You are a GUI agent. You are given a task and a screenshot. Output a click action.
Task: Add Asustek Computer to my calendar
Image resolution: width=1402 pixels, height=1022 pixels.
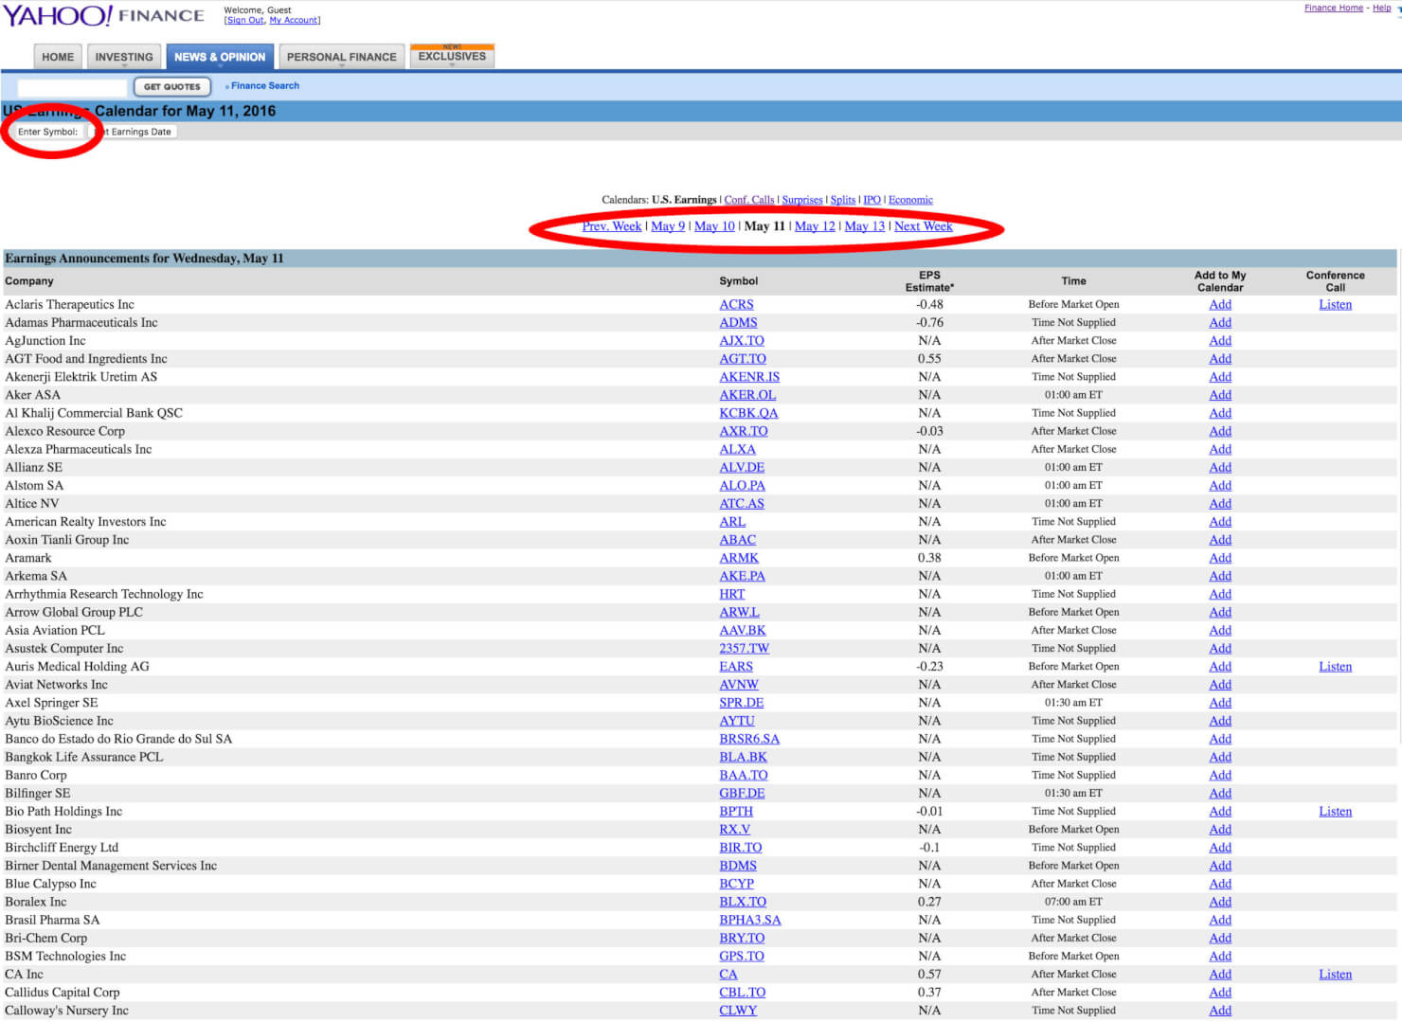pyautogui.click(x=1220, y=649)
